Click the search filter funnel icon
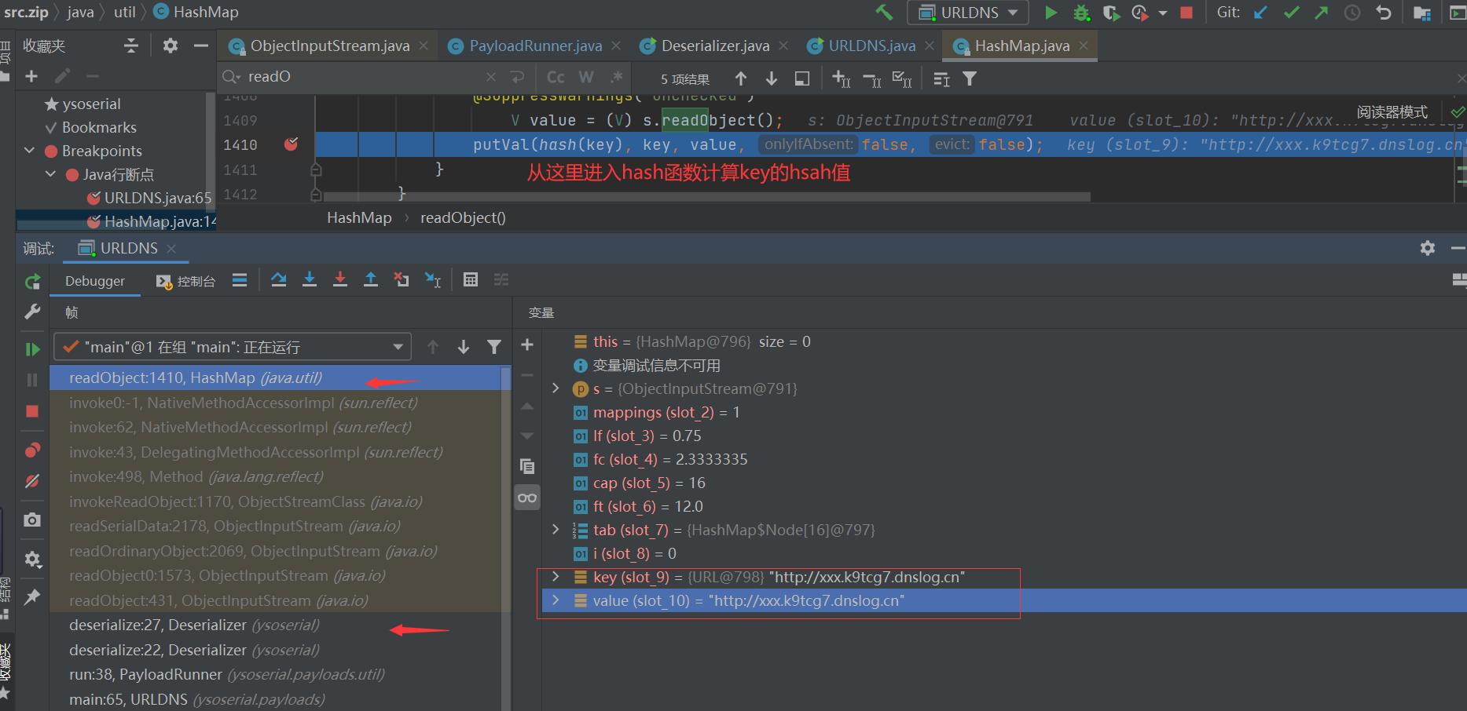 pyautogui.click(x=970, y=78)
